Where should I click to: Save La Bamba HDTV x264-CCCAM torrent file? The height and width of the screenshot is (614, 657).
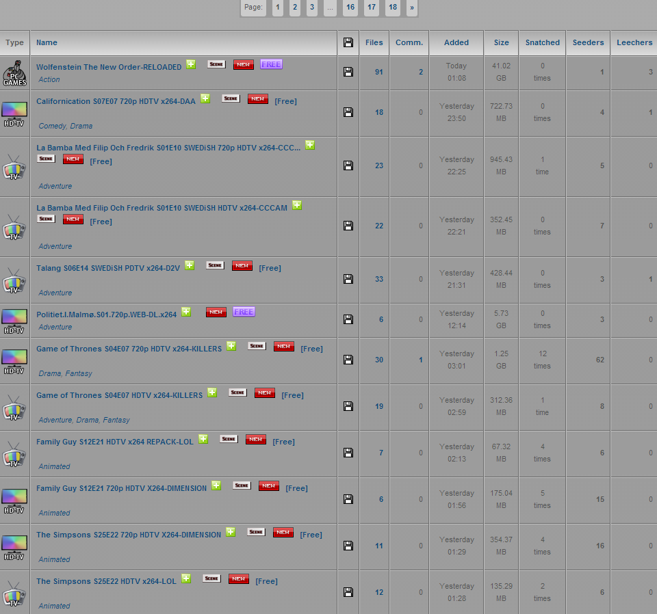pyautogui.click(x=348, y=226)
